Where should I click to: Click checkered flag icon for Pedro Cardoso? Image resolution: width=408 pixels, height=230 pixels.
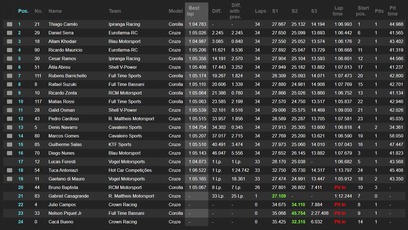point(9,119)
